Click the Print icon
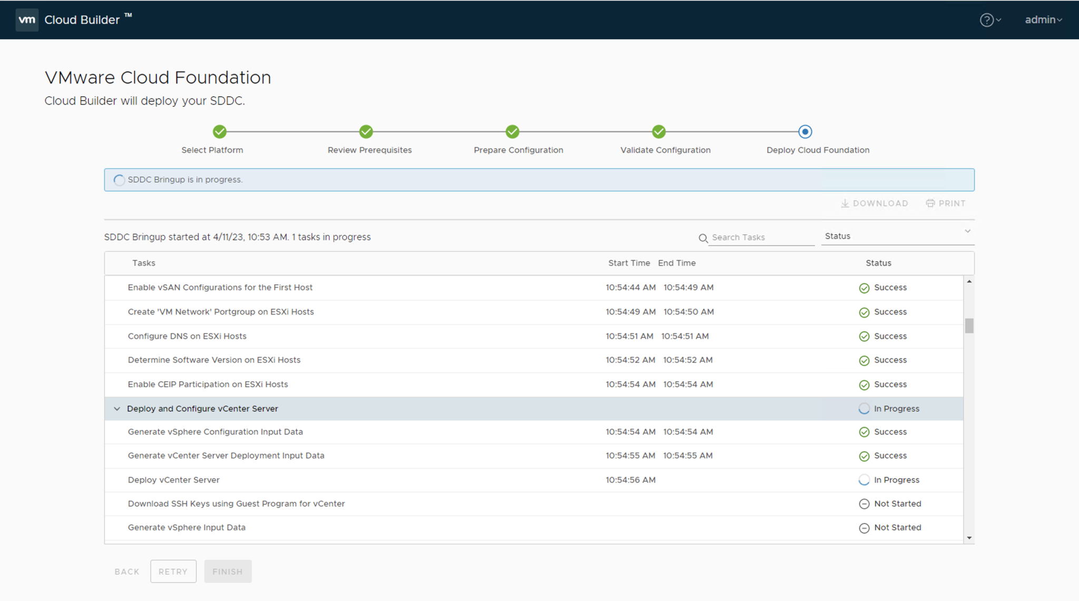This screenshot has height=601, width=1079. coord(930,203)
